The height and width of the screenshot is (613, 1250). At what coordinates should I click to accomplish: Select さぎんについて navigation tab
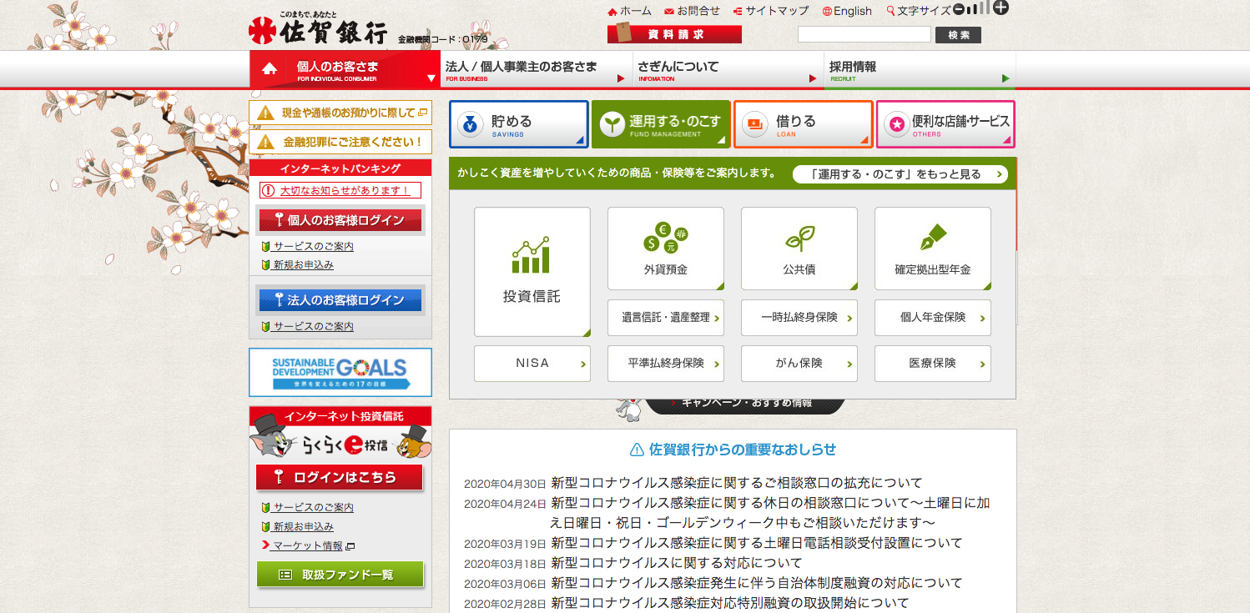click(728, 69)
